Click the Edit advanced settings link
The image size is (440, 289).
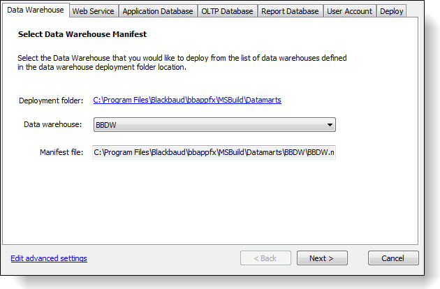point(49,258)
